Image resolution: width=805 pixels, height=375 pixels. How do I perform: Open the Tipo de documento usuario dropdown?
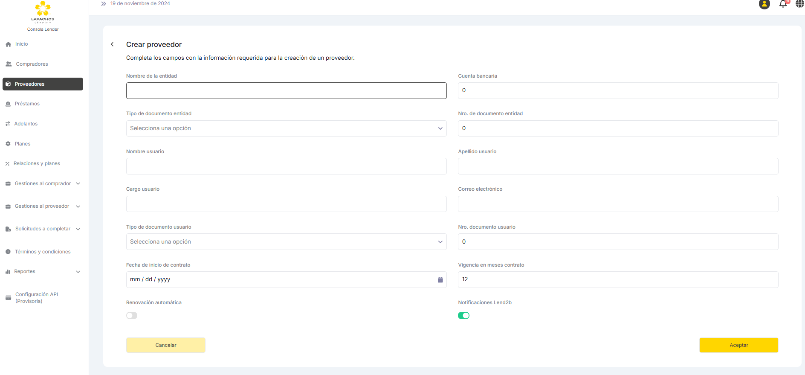coord(286,242)
